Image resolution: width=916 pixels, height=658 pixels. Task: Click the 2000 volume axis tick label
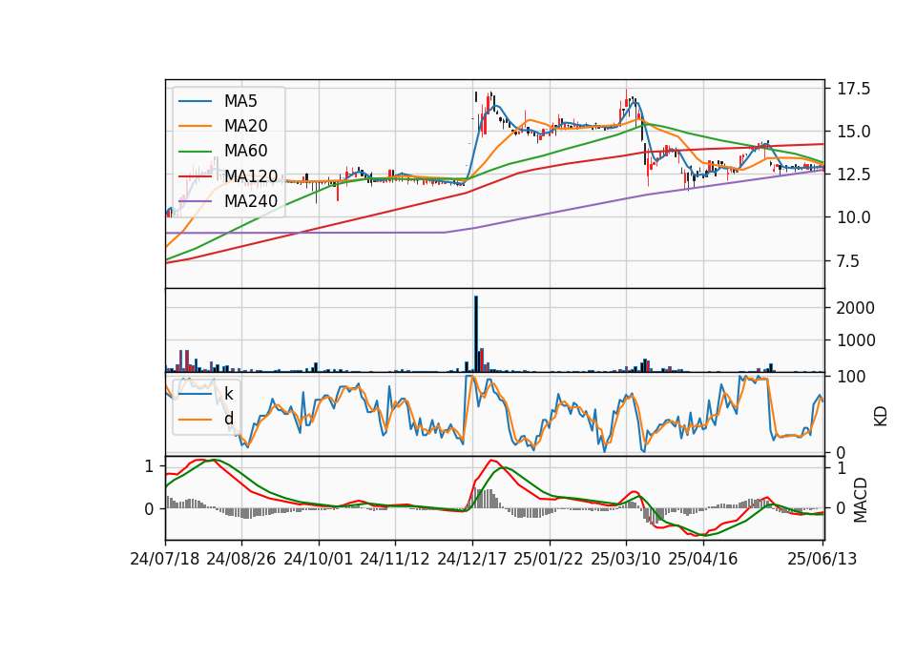(x=856, y=308)
